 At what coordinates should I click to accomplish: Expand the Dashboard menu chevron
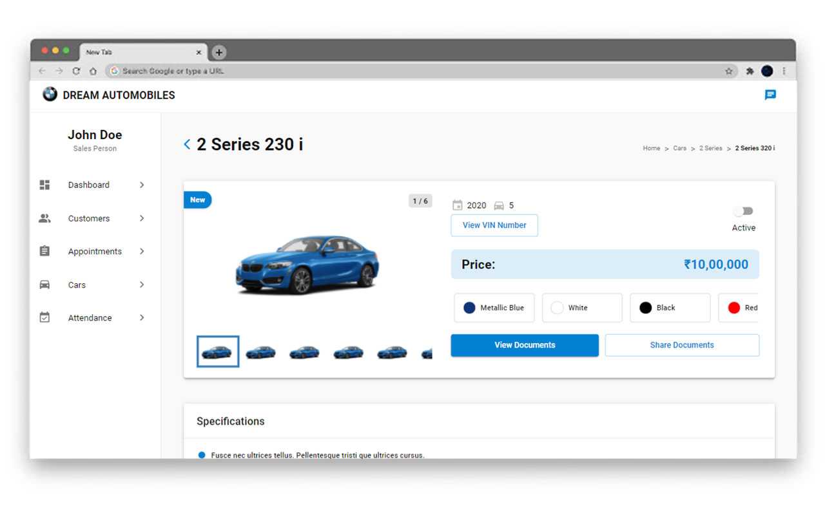pos(142,185)
